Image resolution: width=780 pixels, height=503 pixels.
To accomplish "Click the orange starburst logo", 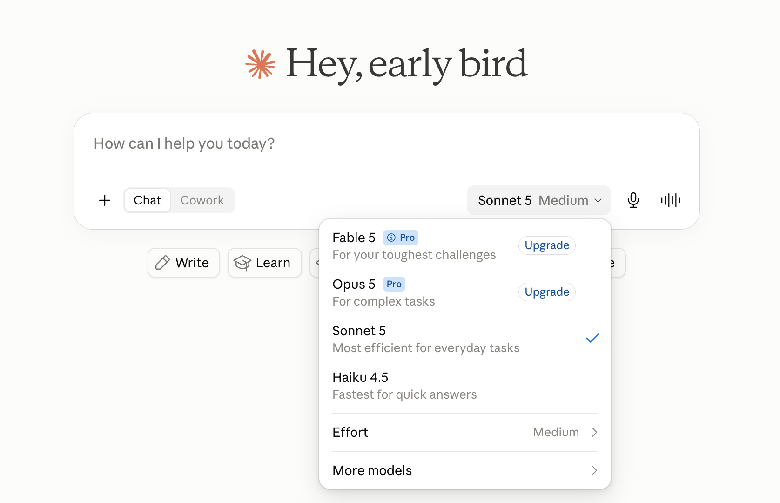I will click(260, 64).
